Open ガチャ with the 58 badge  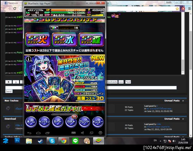[71, 122]
